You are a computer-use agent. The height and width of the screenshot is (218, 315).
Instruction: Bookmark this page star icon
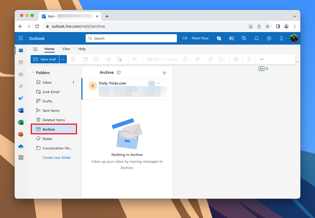click(268, 26)
